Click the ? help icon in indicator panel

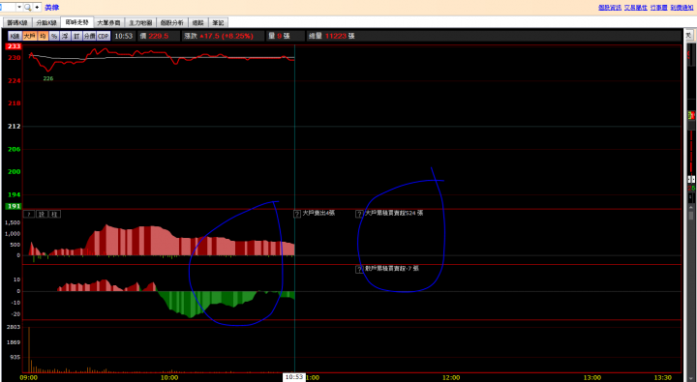[29, 214]
